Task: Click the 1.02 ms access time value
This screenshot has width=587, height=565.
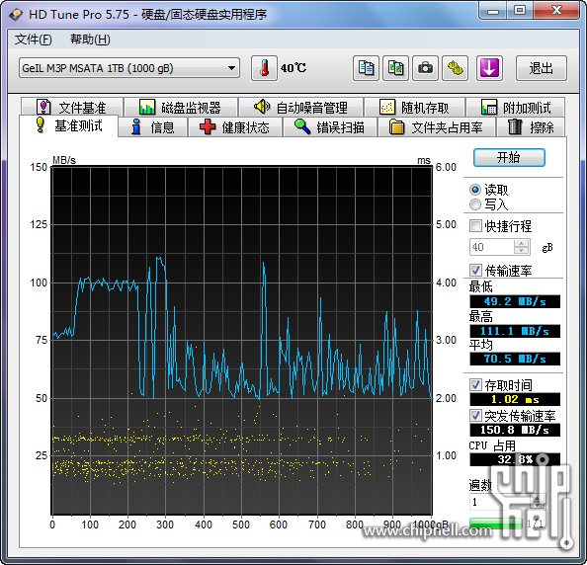Action: coord(515,399)
